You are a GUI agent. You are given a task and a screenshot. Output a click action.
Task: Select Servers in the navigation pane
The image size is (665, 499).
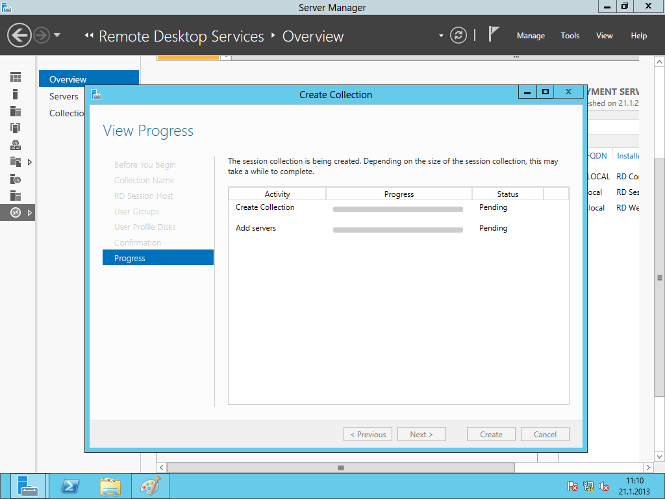point(64,96)
